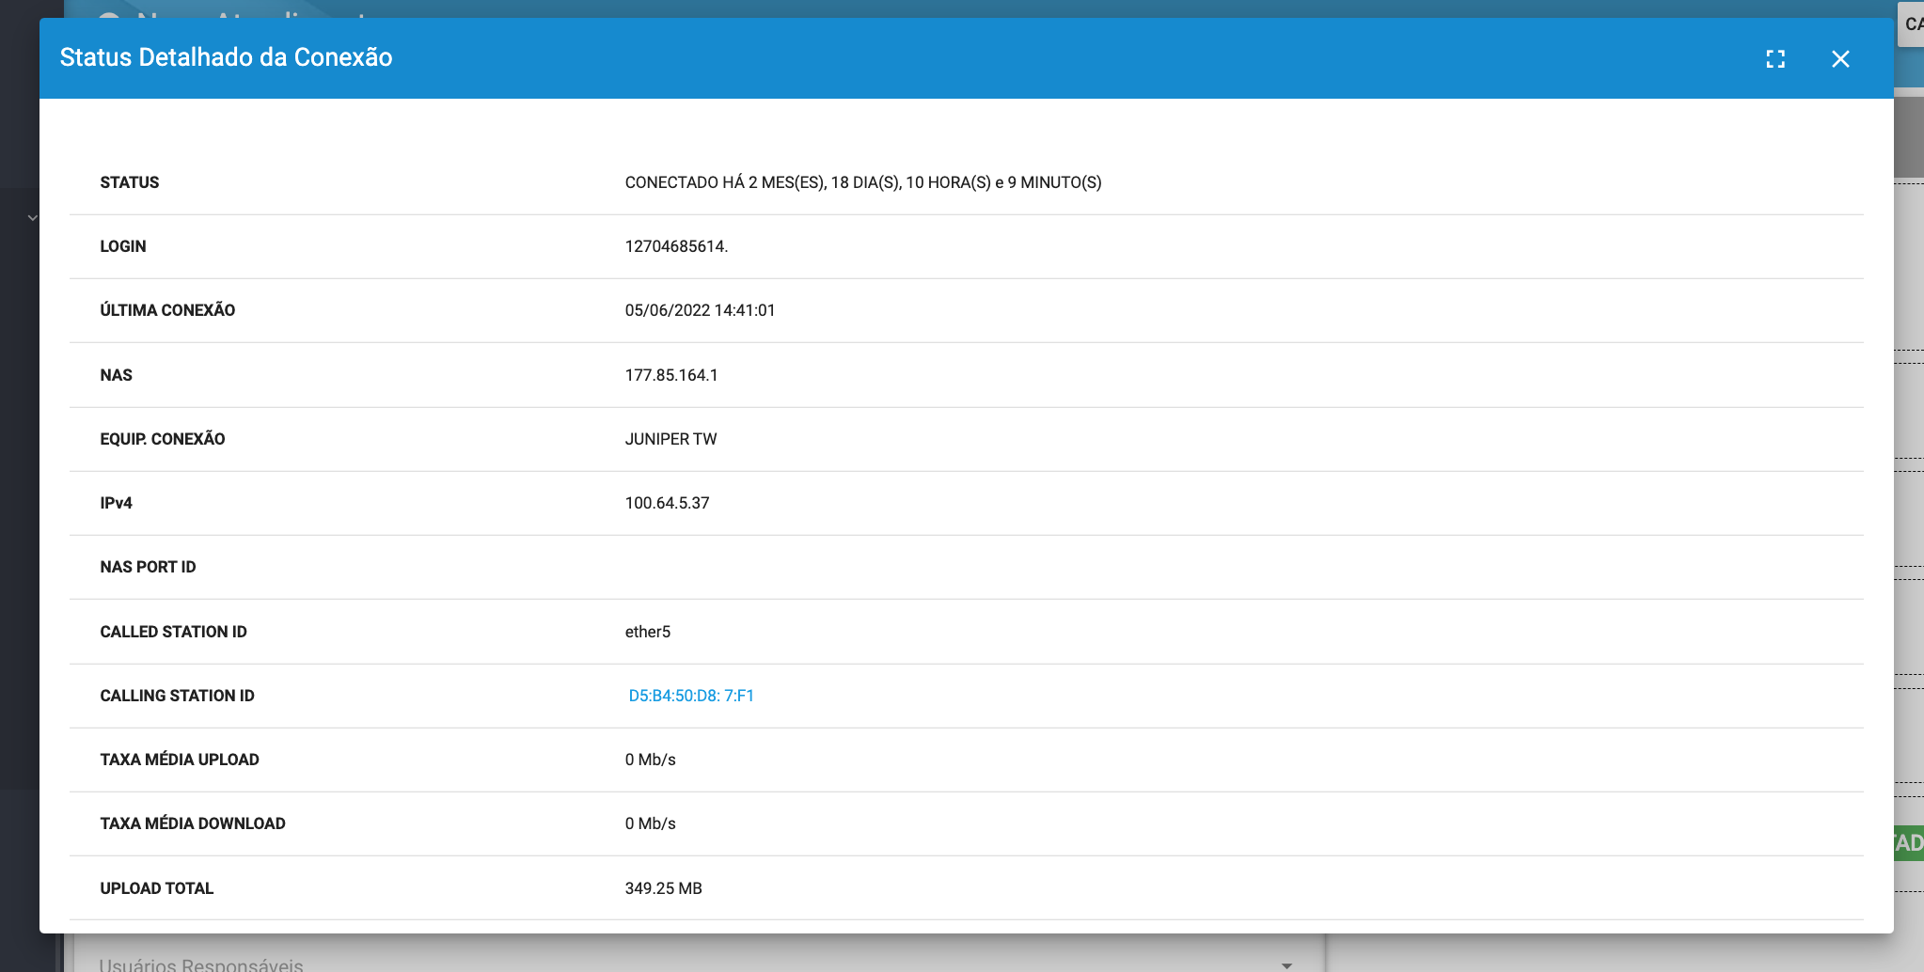The height and width of the screenshot is (972, 1924).
Task: Expand the connection status dialog to fullscreen
Action: coord(1775,59)
